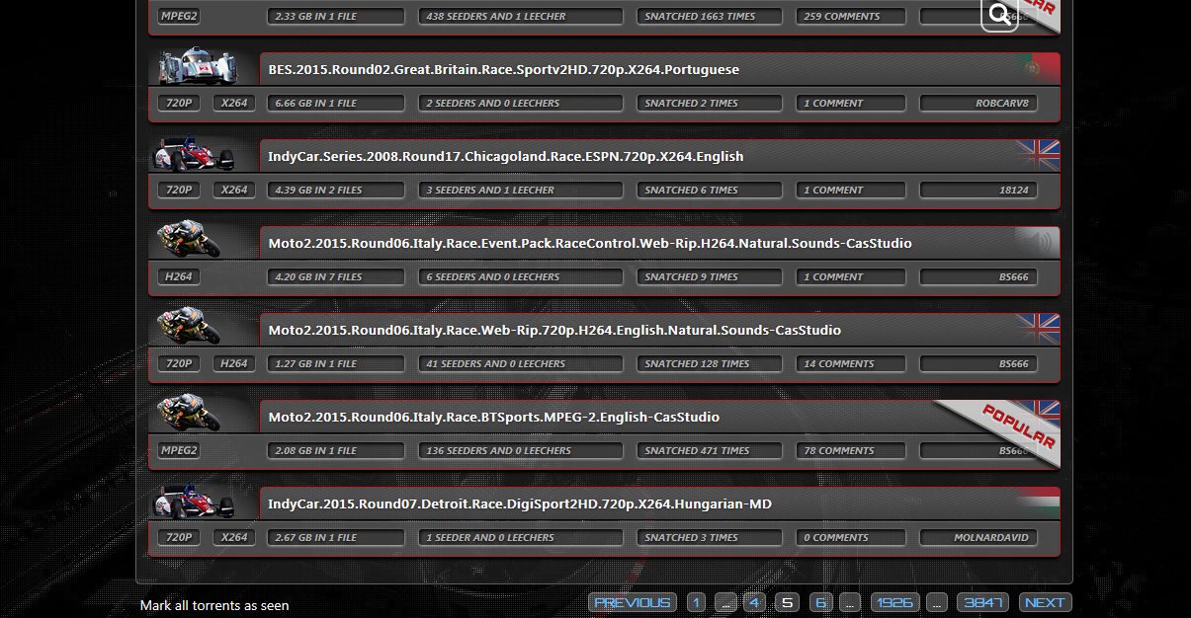
Task: Click '4.20 GB in 7 files' field
Action: point(336,276)
